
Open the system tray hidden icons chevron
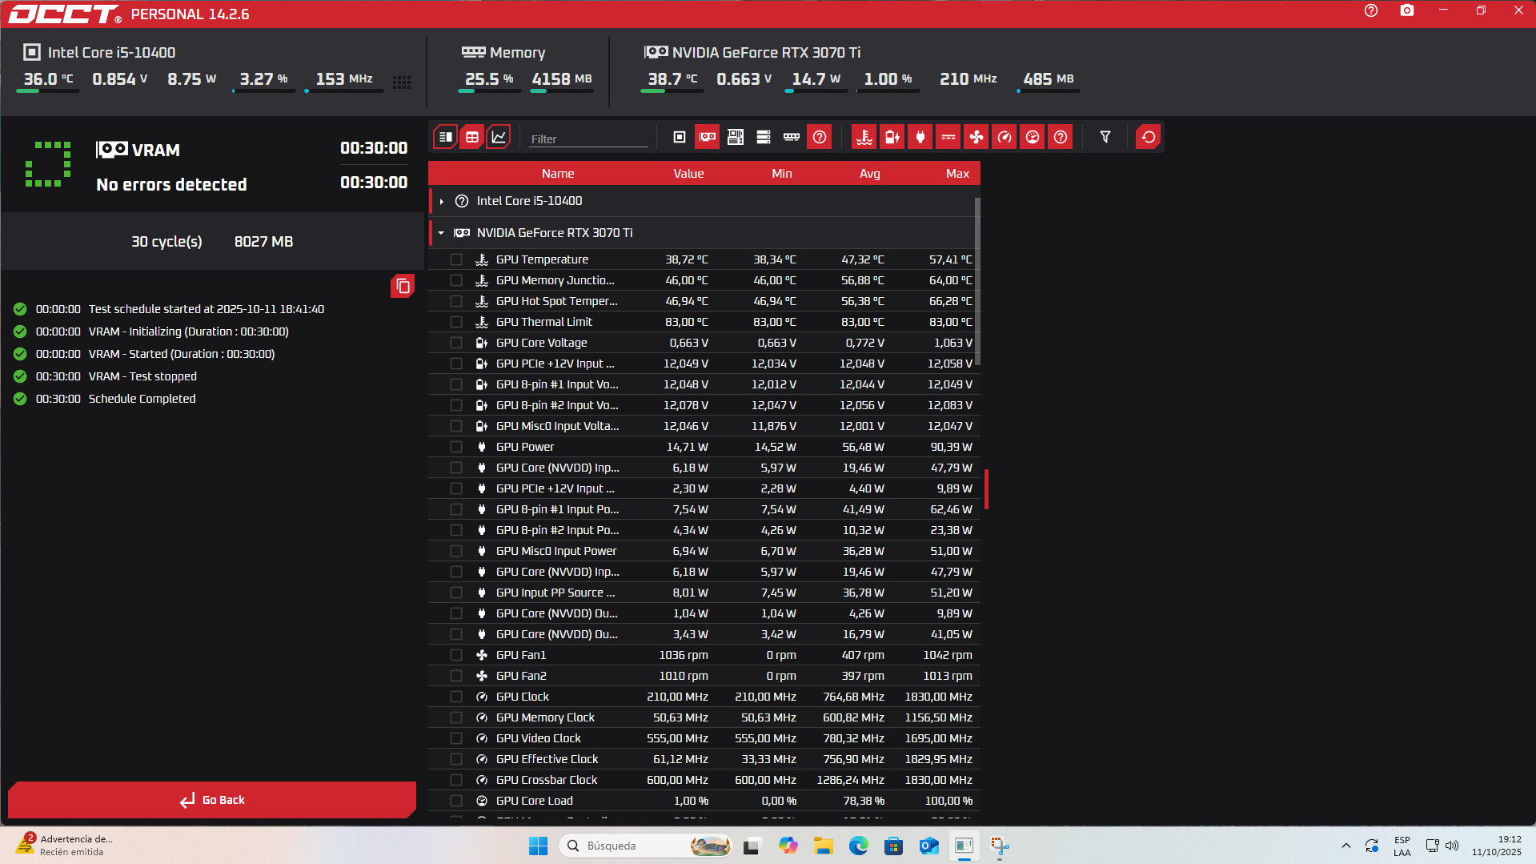click(1346, 846)
